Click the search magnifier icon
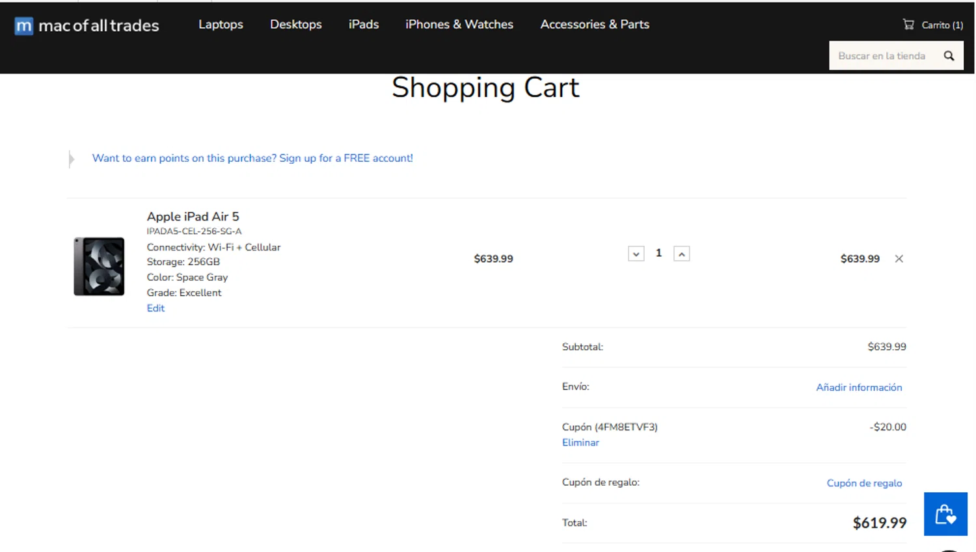 pos(949,56)
